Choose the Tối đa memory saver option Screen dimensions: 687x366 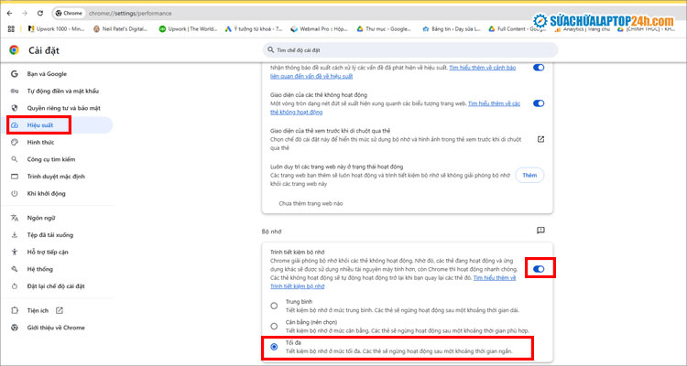(x=274, y=348)
